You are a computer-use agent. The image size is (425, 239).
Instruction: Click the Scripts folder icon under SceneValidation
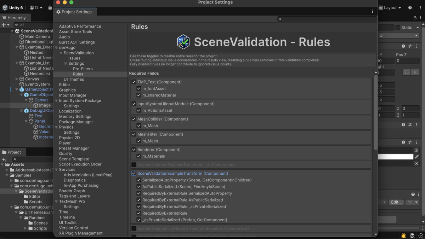pos(26,202)
